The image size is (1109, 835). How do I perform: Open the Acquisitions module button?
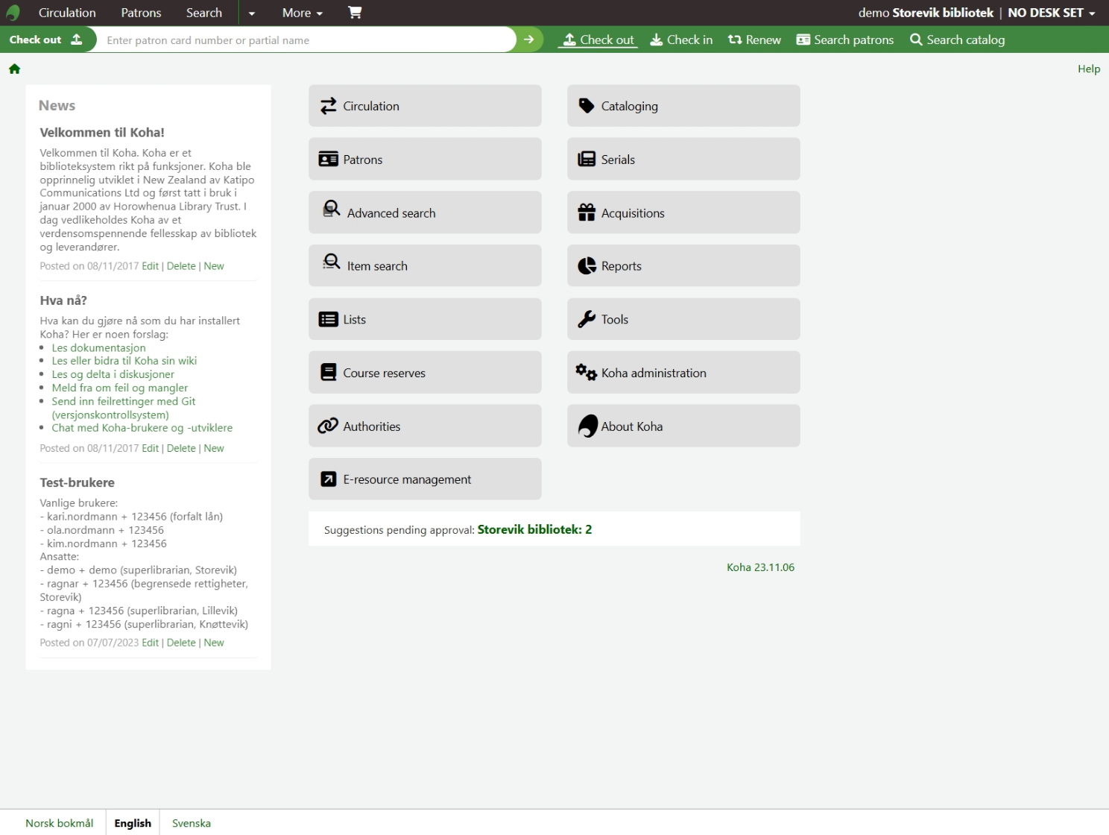tap(683, 212)
